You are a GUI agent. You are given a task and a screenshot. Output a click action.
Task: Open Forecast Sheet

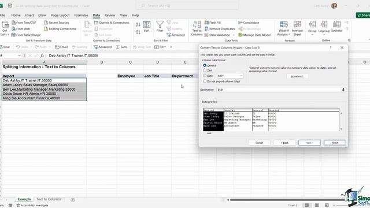coord(297,28)
